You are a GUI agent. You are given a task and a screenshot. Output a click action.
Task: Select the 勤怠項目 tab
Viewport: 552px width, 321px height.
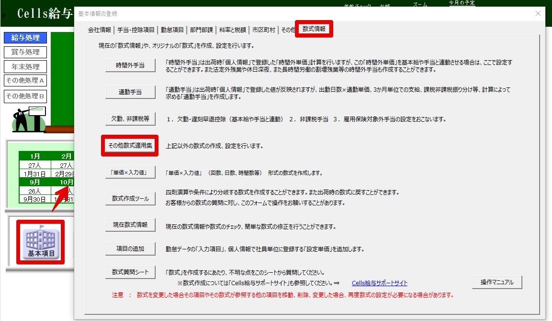coord(172,30)
